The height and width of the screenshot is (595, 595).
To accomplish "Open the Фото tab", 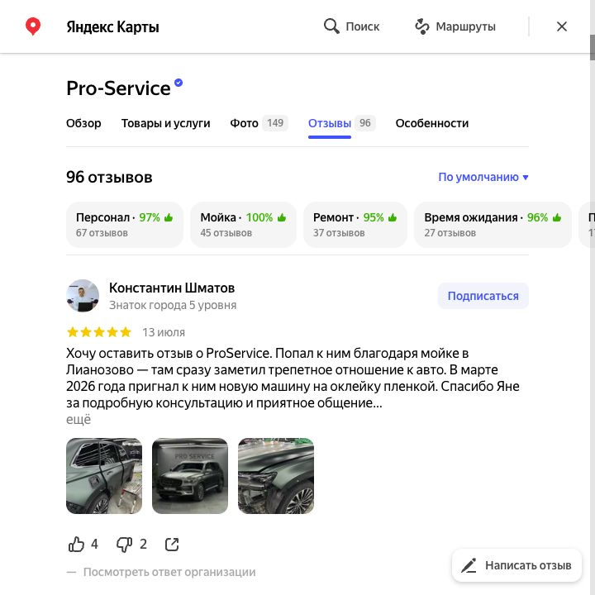I will click(x=244, y=123).
